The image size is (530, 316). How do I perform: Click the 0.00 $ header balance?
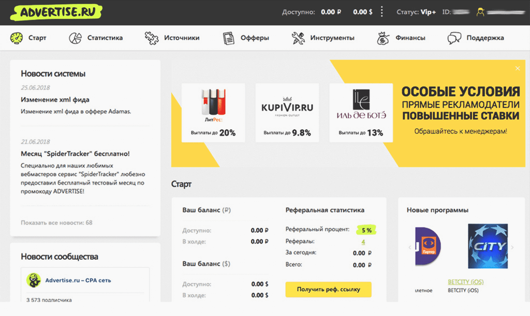click(x=363, y=12)
